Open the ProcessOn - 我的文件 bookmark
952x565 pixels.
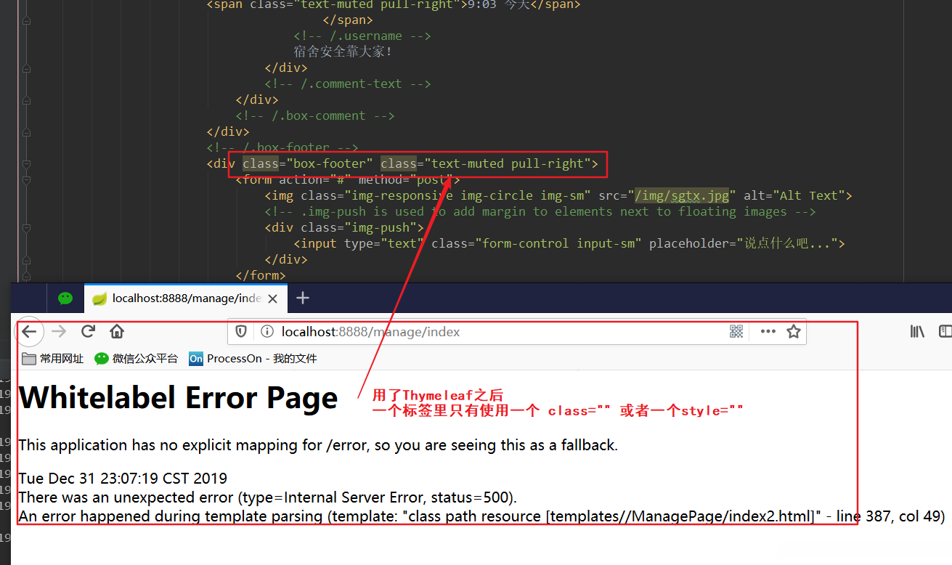click(x=253, y=359)
